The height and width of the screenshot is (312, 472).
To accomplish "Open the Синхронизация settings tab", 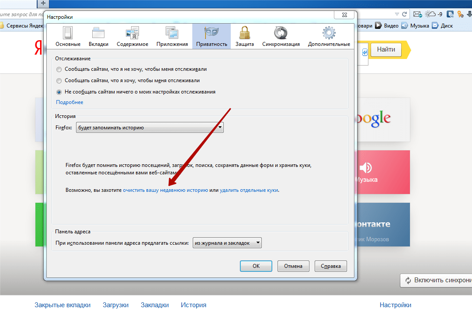I will click(281, 37).
